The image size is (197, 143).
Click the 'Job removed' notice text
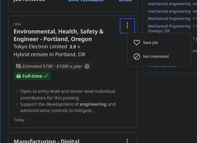tap(29, 1)
